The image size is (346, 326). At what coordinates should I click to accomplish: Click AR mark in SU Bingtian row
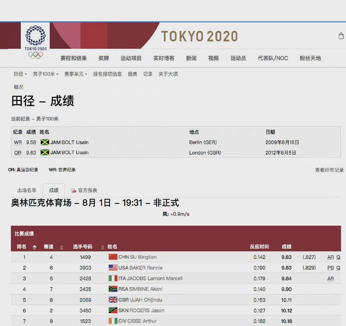[x=331, y=257]
